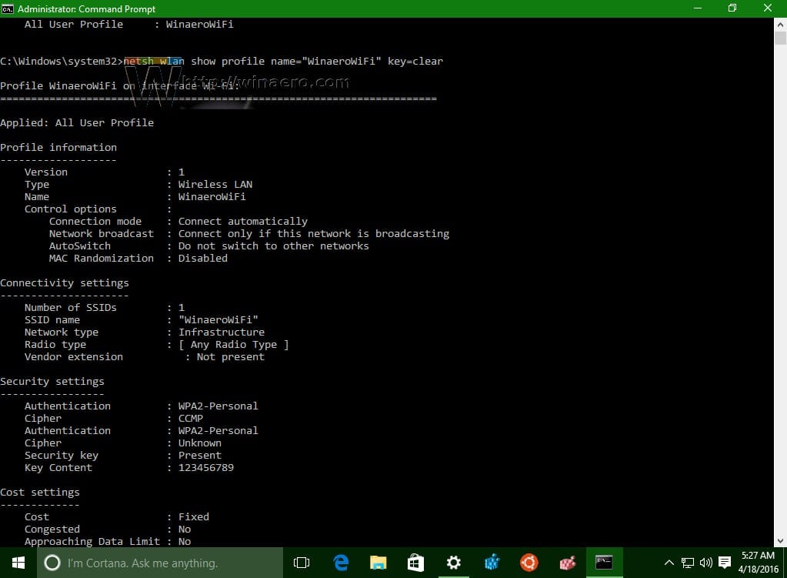Click 'Approaching Data Limit' row

(x=108, y=541)
